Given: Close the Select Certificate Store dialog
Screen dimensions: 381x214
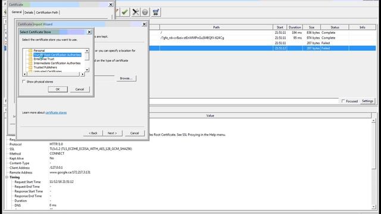Looking at the screenshot, I should coord(89,32).
